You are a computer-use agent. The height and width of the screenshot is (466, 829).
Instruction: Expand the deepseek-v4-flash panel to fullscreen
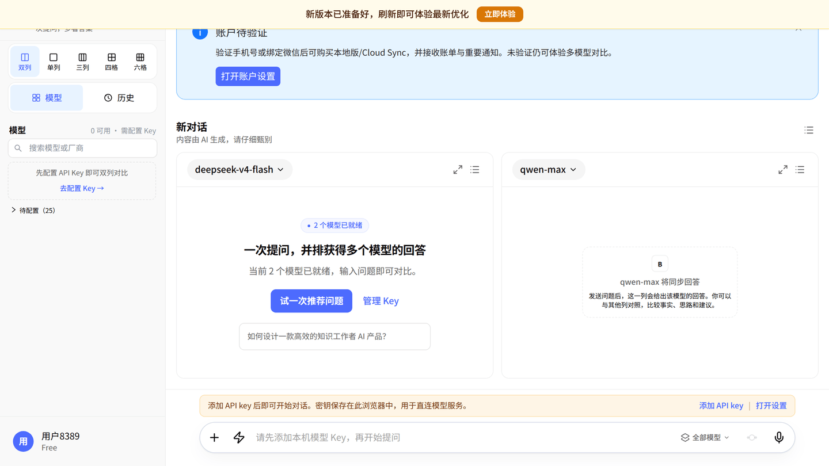pos(458,170)
